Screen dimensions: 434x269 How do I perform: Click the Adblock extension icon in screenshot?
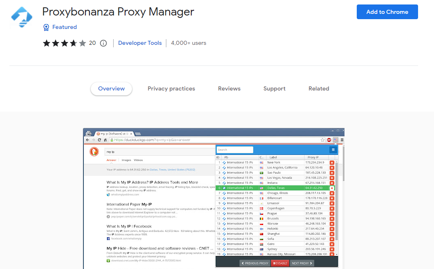tap(329, 140)
